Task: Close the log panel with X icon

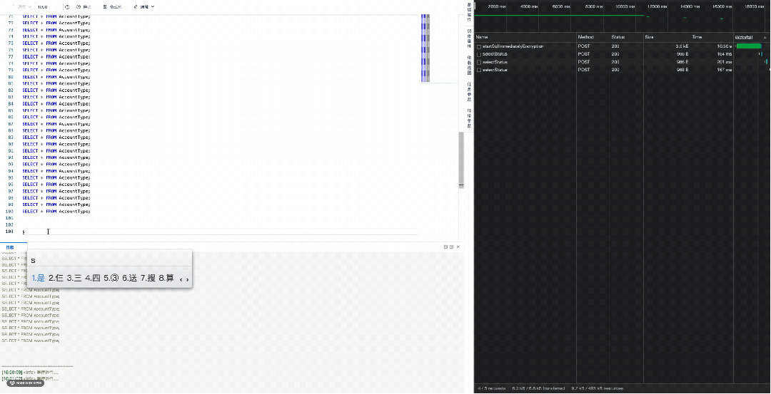Action: tap(458, 247)
